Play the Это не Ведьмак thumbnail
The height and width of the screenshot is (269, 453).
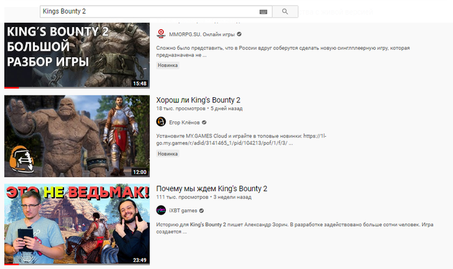click(77, 224)
